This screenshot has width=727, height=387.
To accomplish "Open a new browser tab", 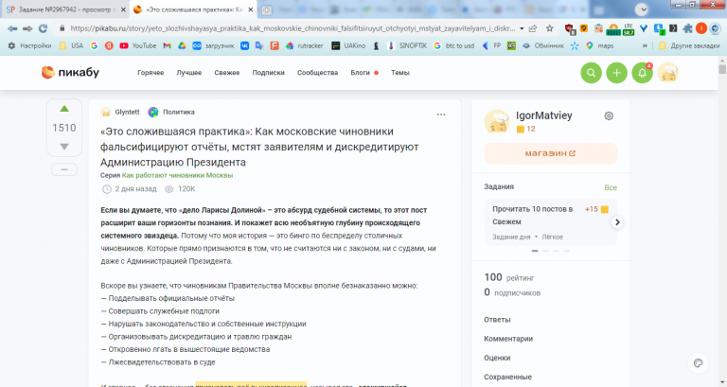I will [266, 9].
